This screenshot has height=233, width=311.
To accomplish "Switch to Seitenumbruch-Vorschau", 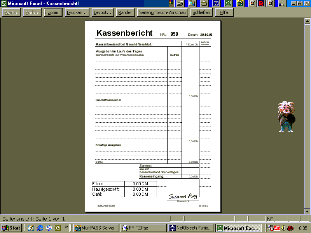I will click(162, 12).
